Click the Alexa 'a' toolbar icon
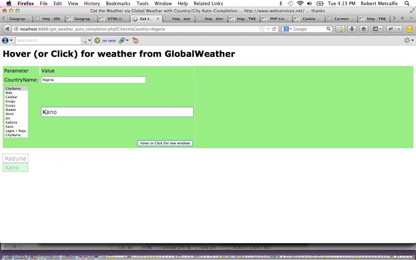Image resolution: width=416 pixels, height=260 pixels. pyautogui.click(x=5, y=40)
